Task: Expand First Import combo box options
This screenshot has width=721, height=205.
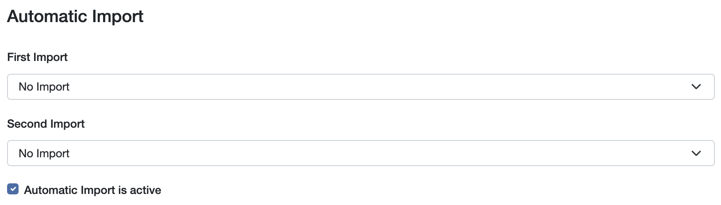Action: click(360, 87)
